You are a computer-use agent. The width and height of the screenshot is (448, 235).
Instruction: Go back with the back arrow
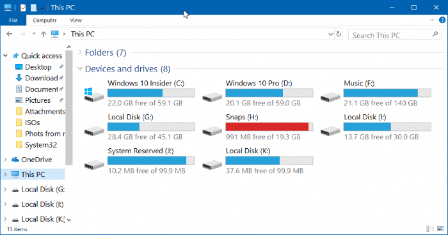[x=10, y=34]
